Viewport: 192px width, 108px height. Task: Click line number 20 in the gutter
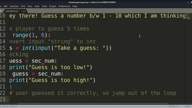point(3,80)
